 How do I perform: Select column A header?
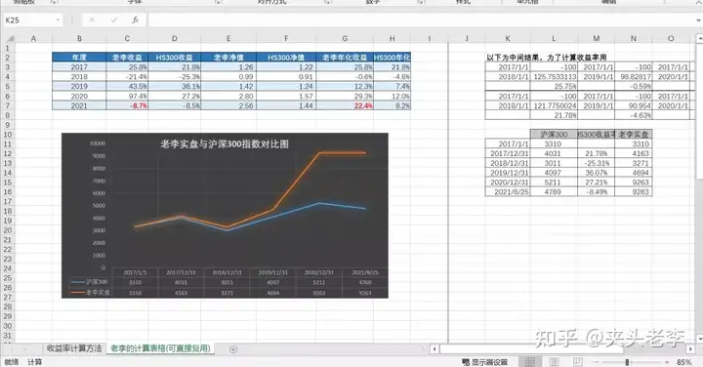(x=33, y=38)
